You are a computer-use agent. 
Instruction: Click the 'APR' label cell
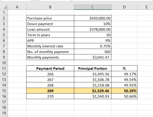50,40
